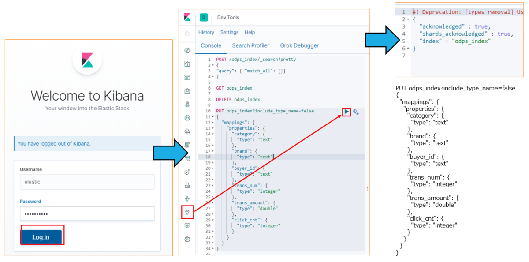Collapse the mappings fold at editor line 12
This screenshot has width=529, height=262.
point(213,123)
